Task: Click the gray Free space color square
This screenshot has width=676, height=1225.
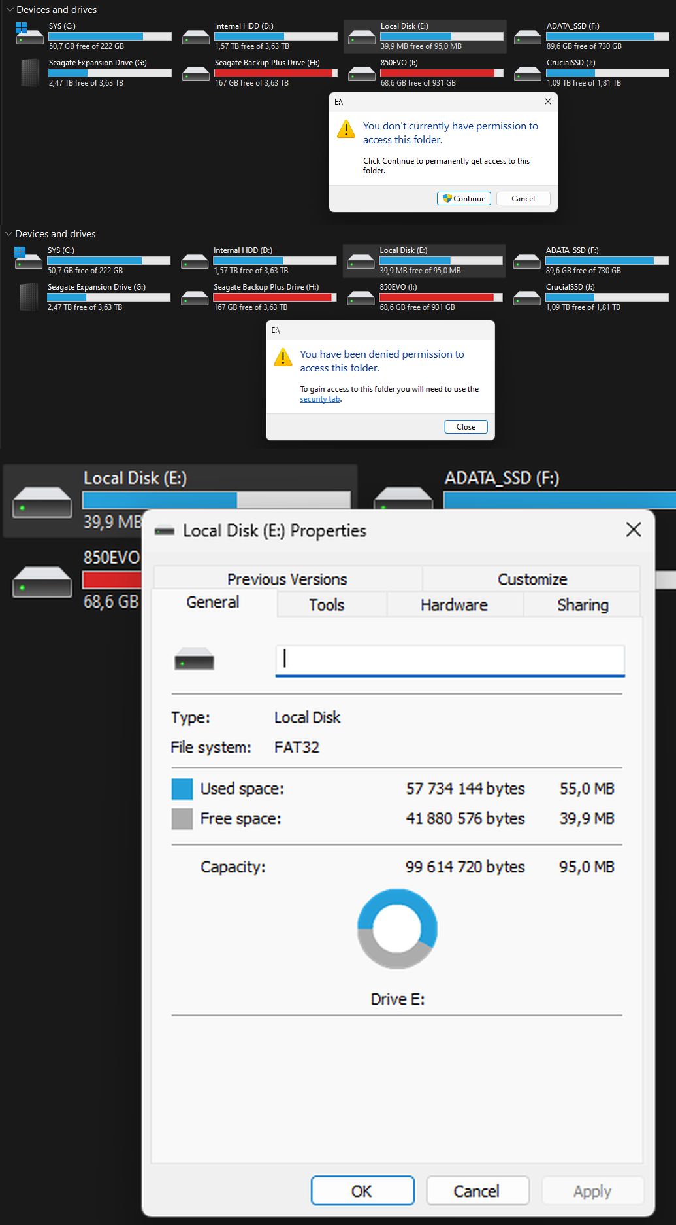Action: (182, 819)
